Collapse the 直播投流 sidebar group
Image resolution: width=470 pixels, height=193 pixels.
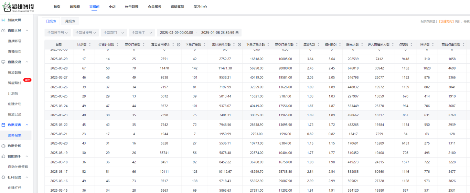(27, 62)
